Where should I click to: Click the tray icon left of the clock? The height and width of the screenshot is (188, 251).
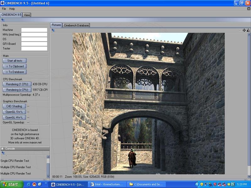pyautogui.click(x=233, y=185)
